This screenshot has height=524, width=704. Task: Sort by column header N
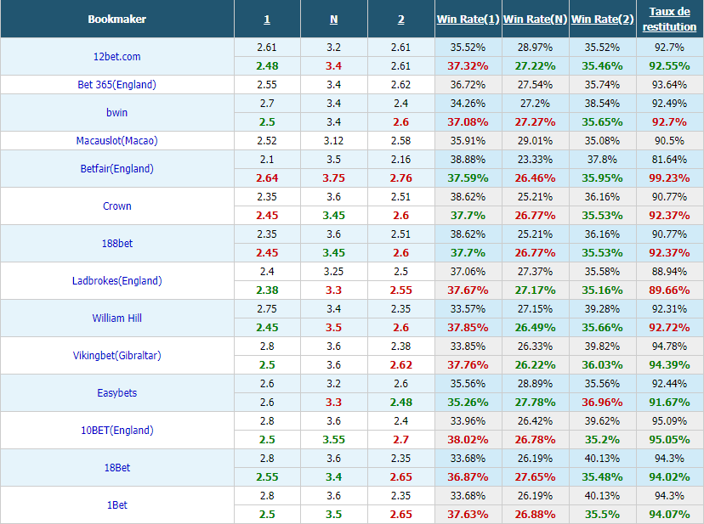(333, 20)
